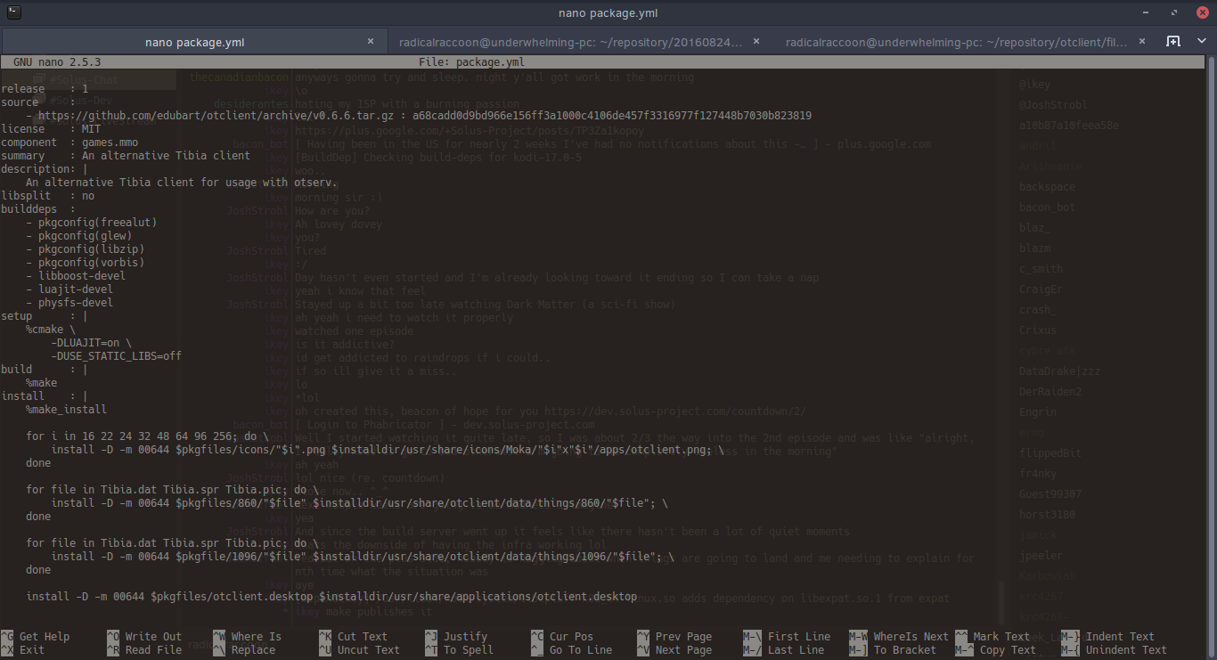
Task: Click the 'libboost-devel' builddep line
Action: [76, 276]
